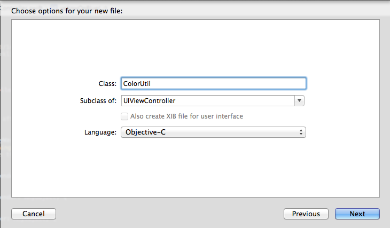The image size is (390, 228).
Task: Toggle Also create XIB file checkbox
Action: pos(124,116)
